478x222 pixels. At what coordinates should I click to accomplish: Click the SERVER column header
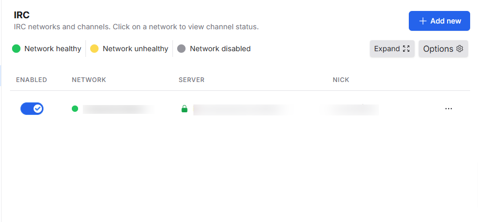click(x=191, y=80)
